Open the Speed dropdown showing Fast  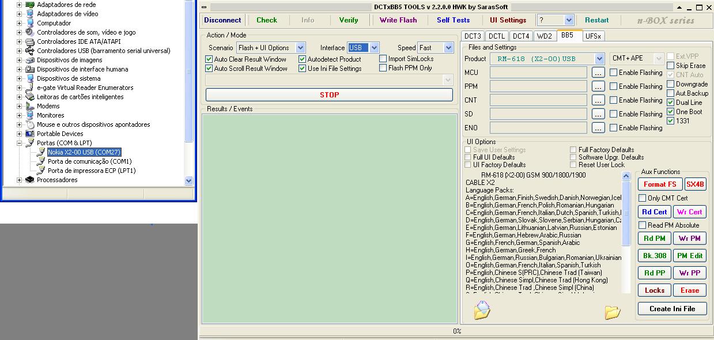[x=448, y=48]
